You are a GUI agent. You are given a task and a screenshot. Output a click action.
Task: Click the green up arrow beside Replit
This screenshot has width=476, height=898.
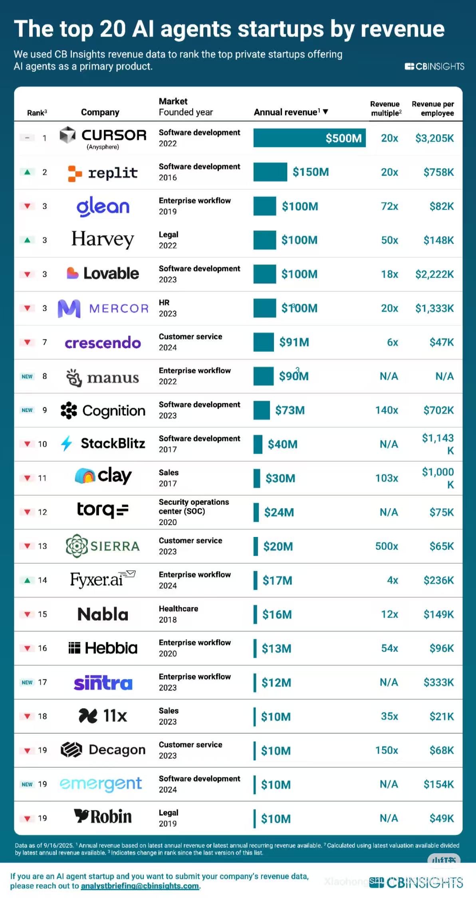pos(27,172)
